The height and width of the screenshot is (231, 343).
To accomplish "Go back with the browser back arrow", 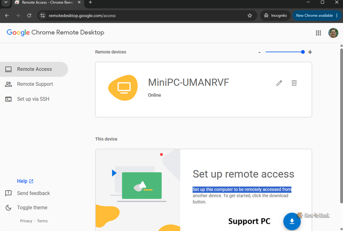I will [7, 15].
